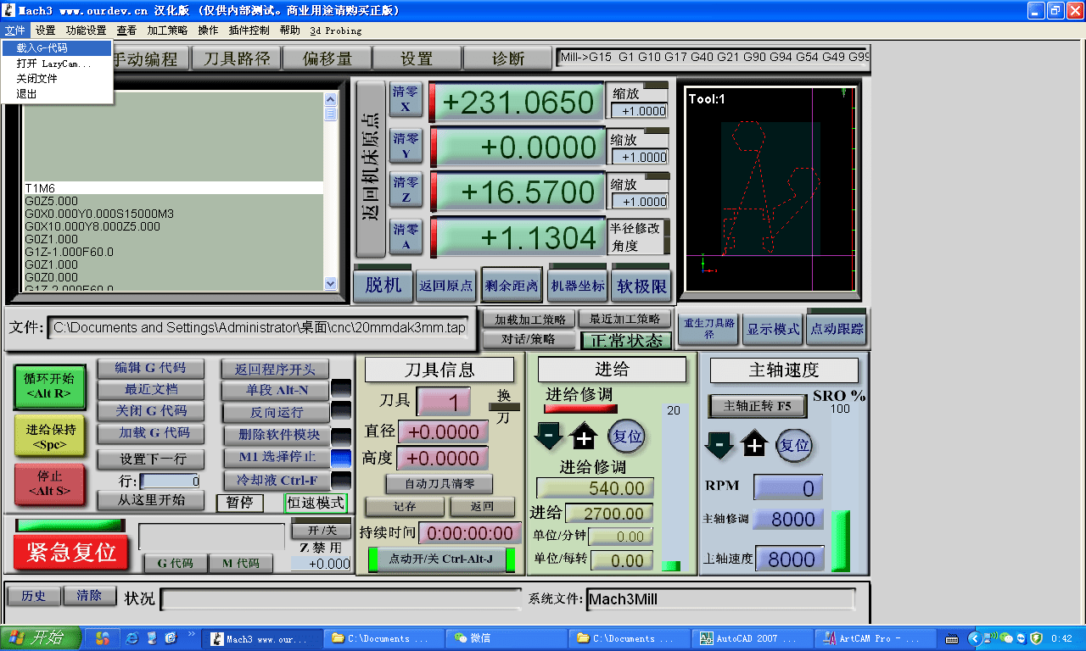Screen dimensions: 1086x651
Task: Toggle 删除软件模块 block delete
Action: click(x=275, y=435)
